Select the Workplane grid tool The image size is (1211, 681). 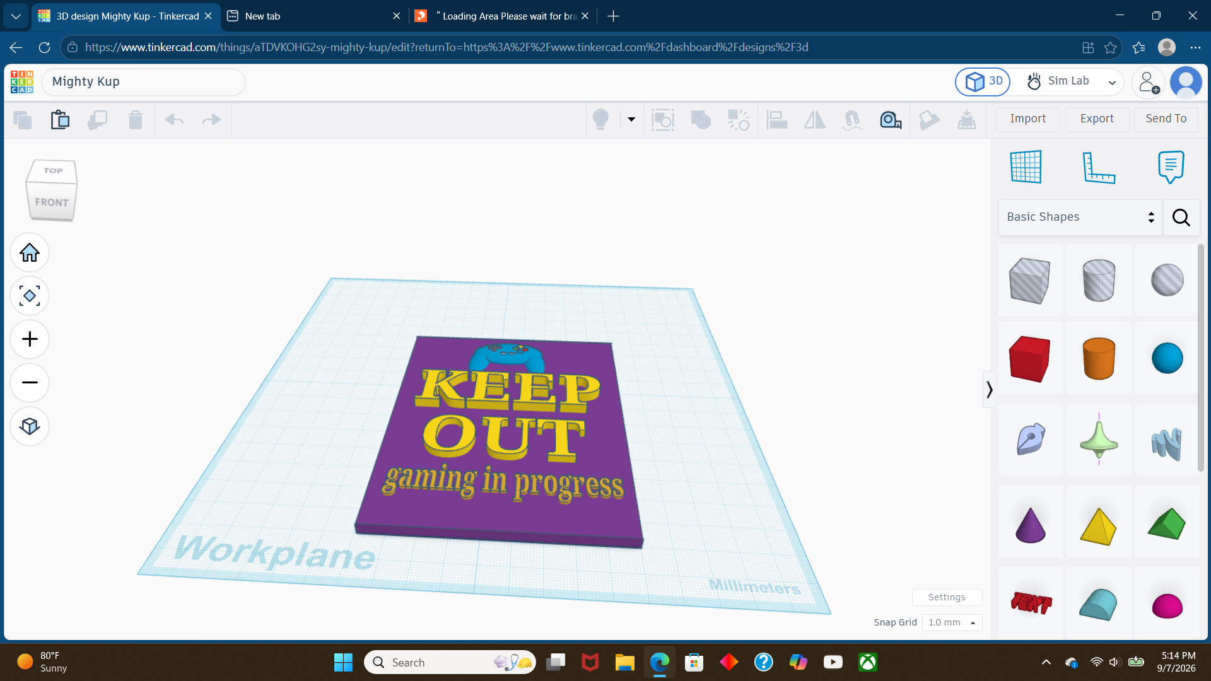point(1026,167)
